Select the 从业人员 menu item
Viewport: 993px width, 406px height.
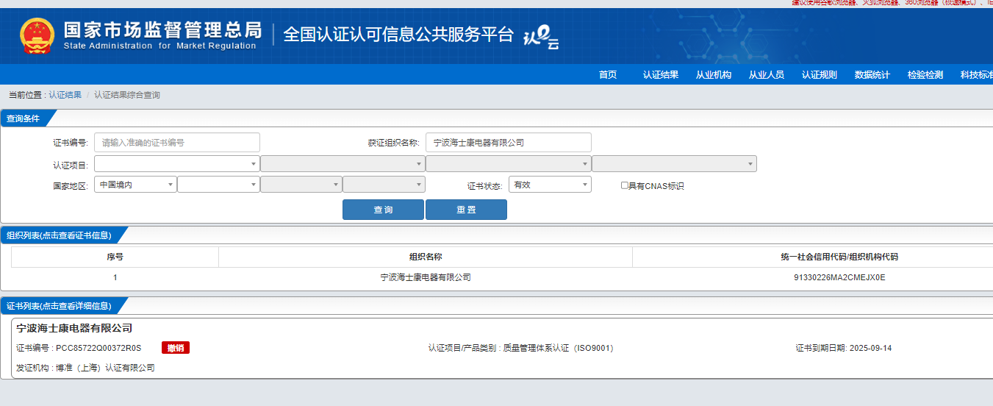click(767, 75)
